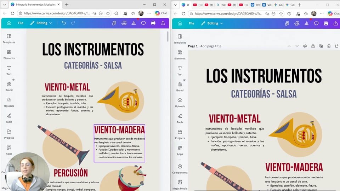The height and width of the screenshot is (191, 340).
Task: Open Elements panel in right Canva window
Action: [x=180, y=55]
